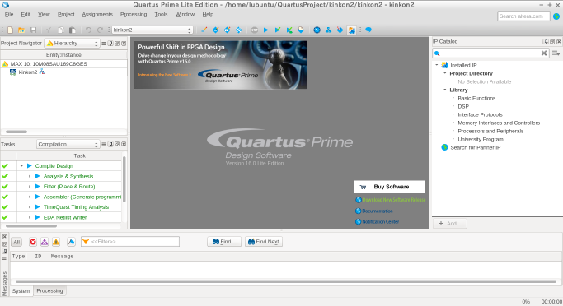This screenshot has height=306, width=563.
Task: Expand the Basic Functions library item
Action: (453, 98)
